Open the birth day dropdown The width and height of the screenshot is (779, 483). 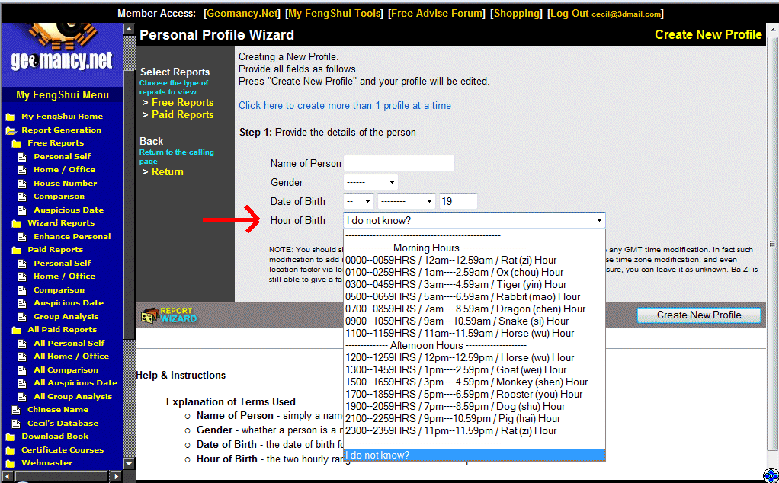(358, 201)
